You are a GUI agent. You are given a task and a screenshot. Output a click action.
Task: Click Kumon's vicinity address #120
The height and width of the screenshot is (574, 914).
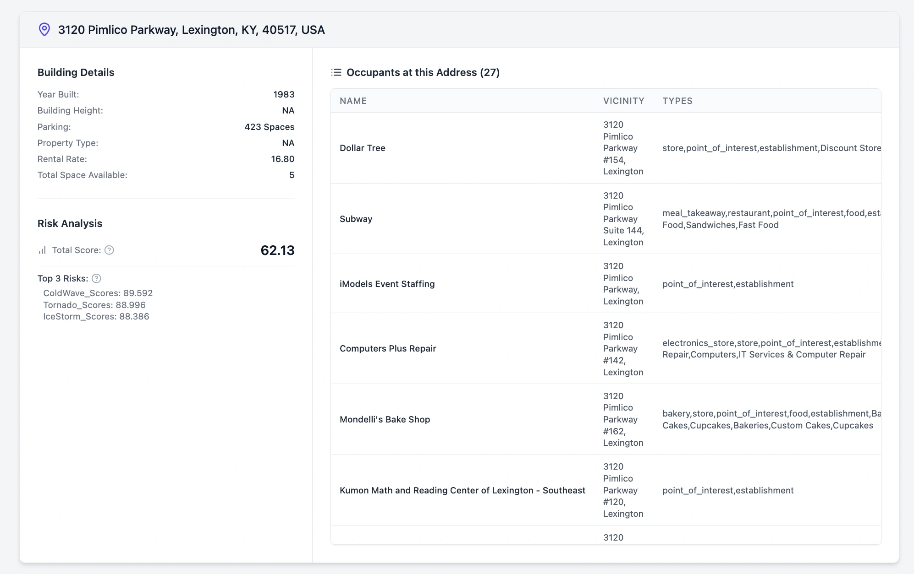623,490
